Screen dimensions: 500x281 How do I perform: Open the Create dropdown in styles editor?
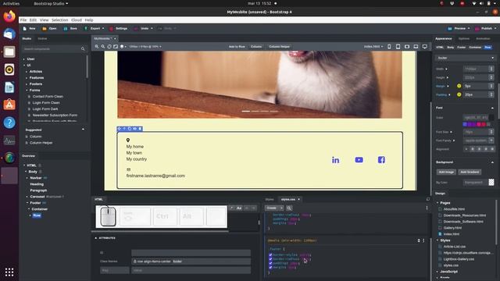274,208
